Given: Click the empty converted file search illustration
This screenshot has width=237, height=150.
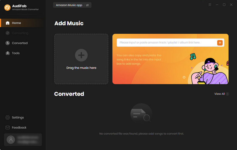Looking at the screenshot, I should pyautogui.click(x=141, y=114).
